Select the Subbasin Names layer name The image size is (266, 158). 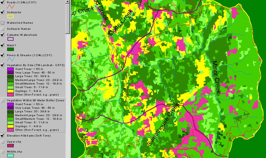click(19, 29)
